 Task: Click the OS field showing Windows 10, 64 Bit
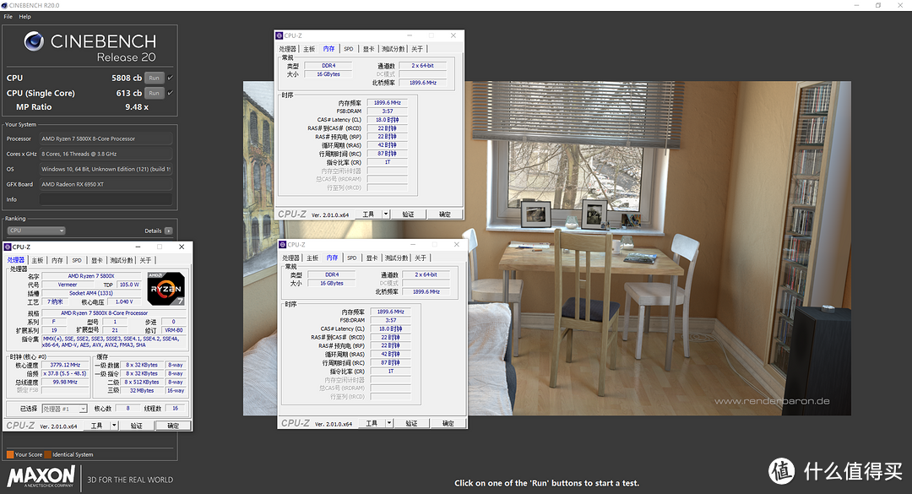point(106,170)
